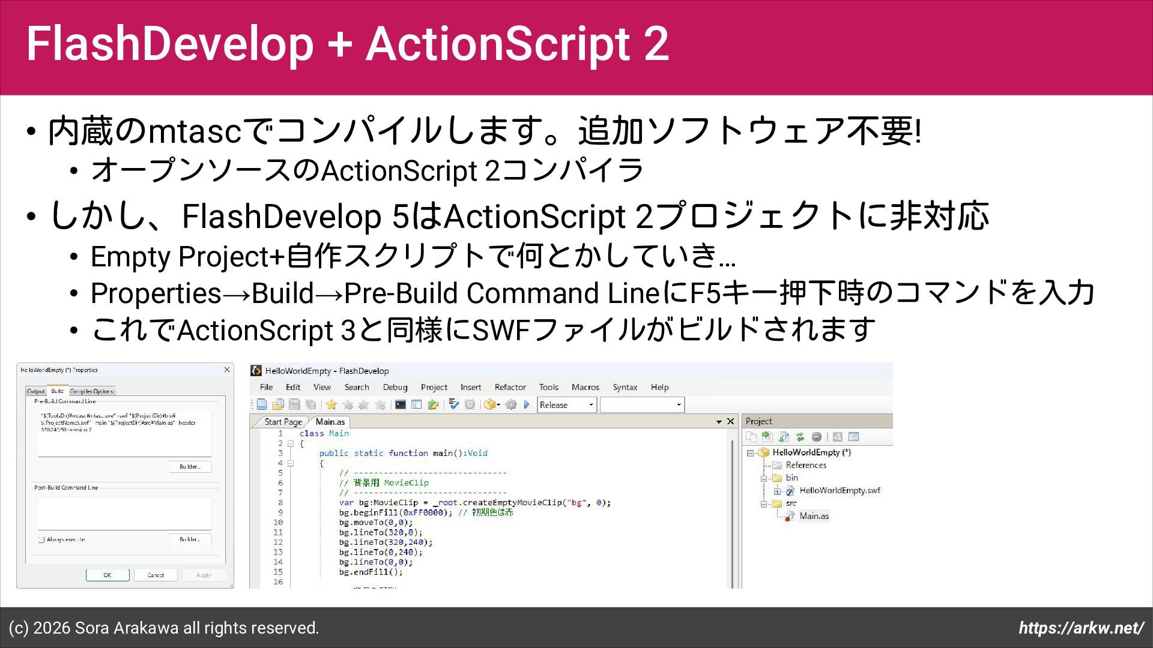The height and width of the screenshot is (648, 1153).
Task: Switch to Compiler Options tab
Action: [x=91, y=391]
